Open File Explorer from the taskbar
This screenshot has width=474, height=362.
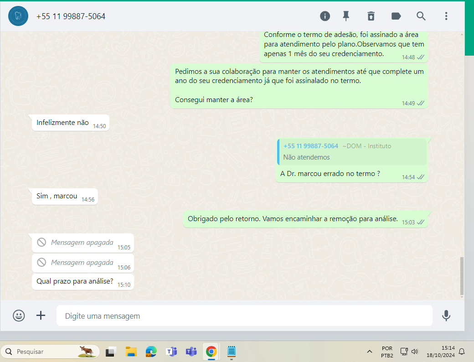[x=131, y=352]
